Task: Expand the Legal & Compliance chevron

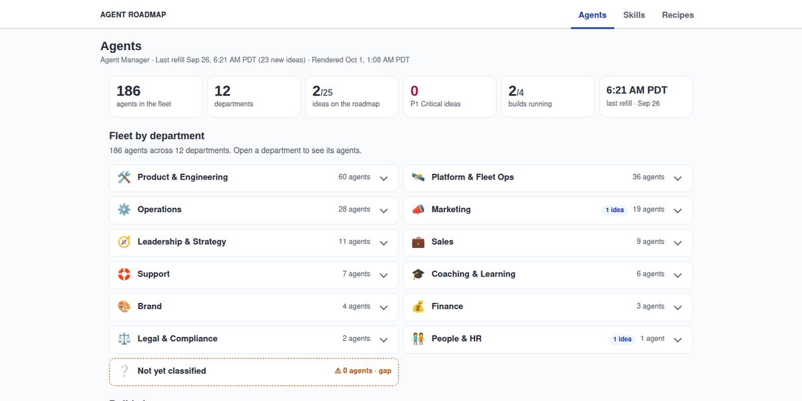Action: coord(384,340)
